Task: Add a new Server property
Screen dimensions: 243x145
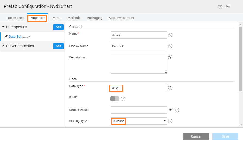Action: [58, 46]
